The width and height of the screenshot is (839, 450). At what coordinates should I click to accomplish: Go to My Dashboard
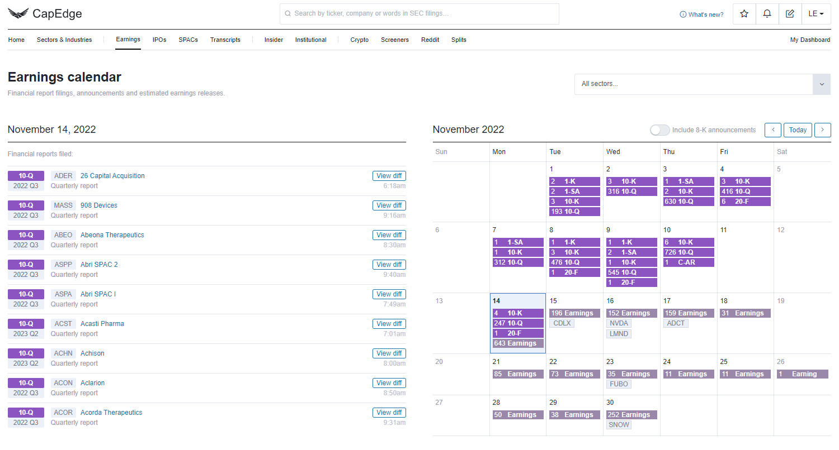(x=810, y=40)
